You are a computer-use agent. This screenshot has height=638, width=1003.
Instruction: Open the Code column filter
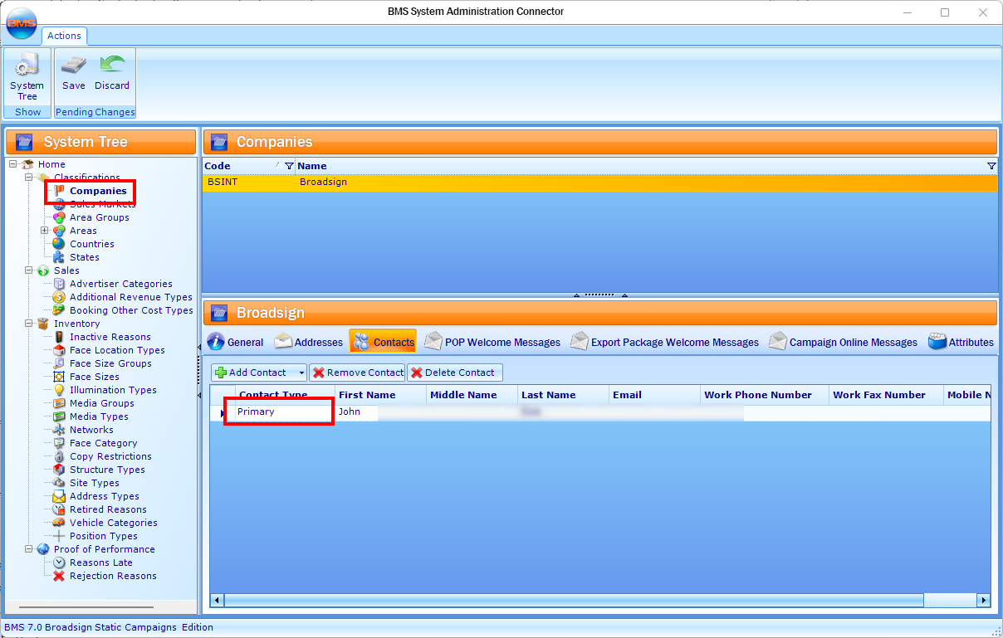click(289, 166)
